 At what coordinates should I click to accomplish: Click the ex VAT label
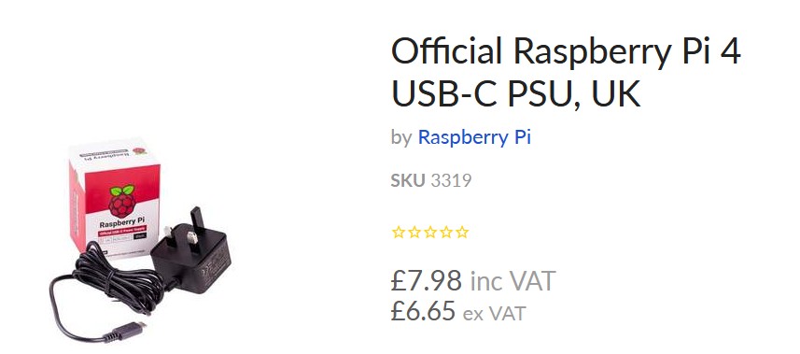click(x=495, y=313)
